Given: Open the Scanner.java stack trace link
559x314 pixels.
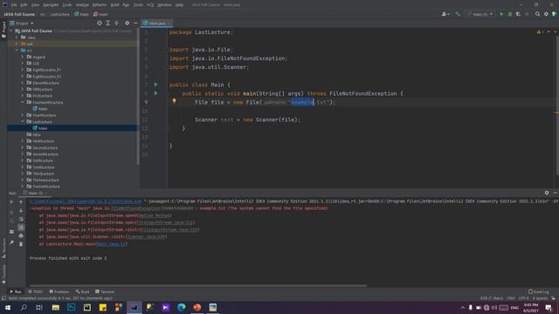Looking at the screenshot, I should click(x=147, y=236).
